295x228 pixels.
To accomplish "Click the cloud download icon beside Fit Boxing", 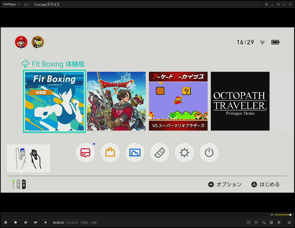I will pyautogui.click(x=25, y=64).
